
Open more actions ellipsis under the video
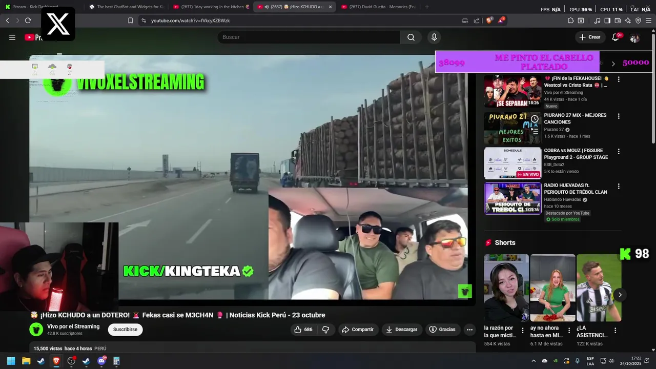tap(469, 330)
